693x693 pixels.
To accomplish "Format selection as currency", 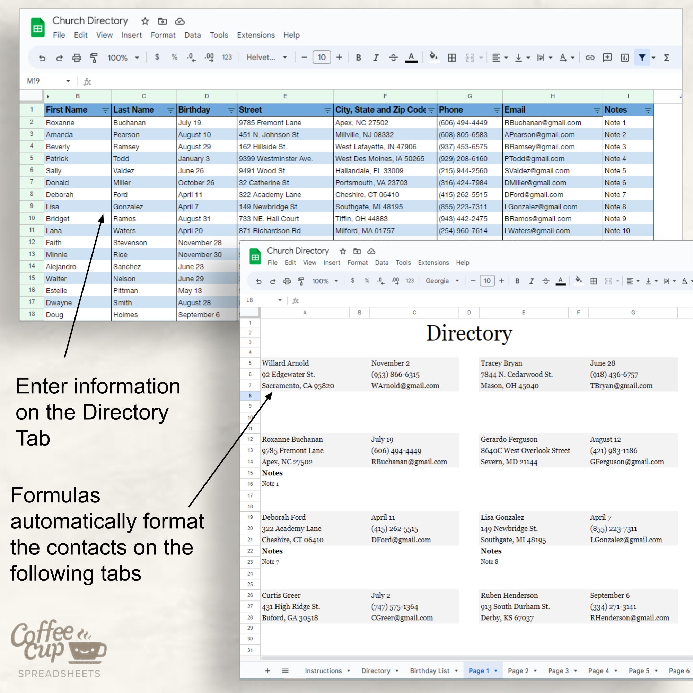I will (x=157, y=58).
